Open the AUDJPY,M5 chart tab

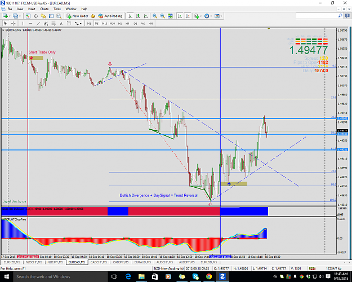point(187,262)
